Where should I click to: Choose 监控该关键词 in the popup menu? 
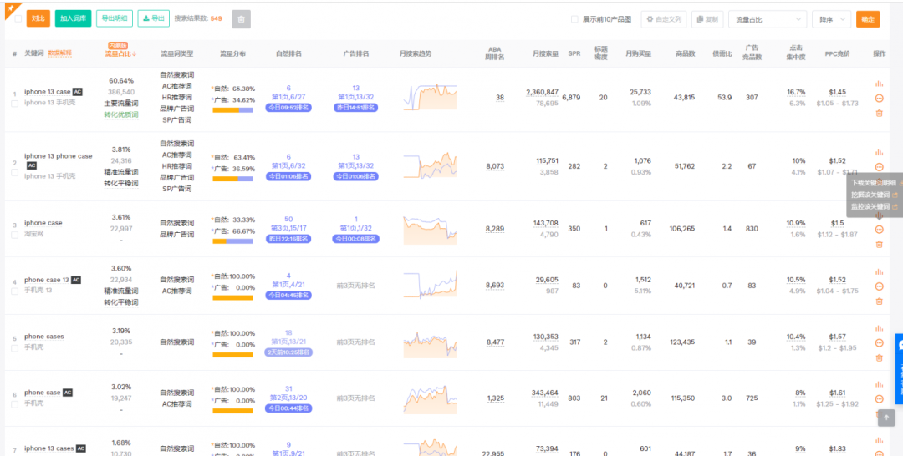[873, 206]
